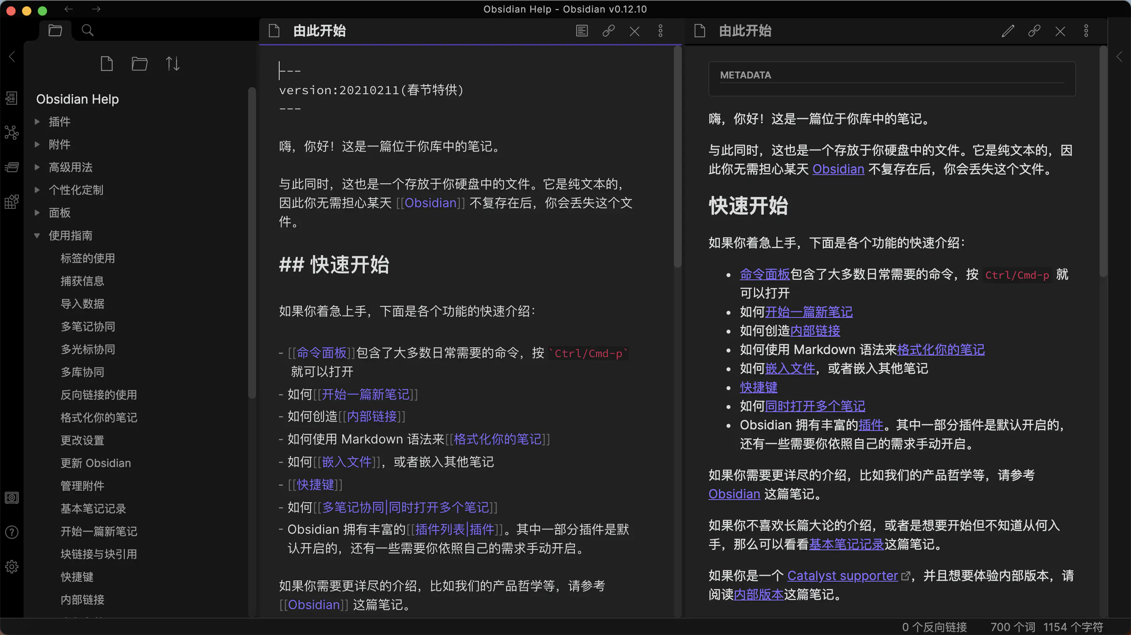
Task: Open 命令面板 hyperlink in rendered view
Action: click(x=763, y=274)
